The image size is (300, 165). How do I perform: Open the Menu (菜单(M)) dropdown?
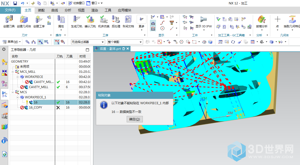coord(12,42)
